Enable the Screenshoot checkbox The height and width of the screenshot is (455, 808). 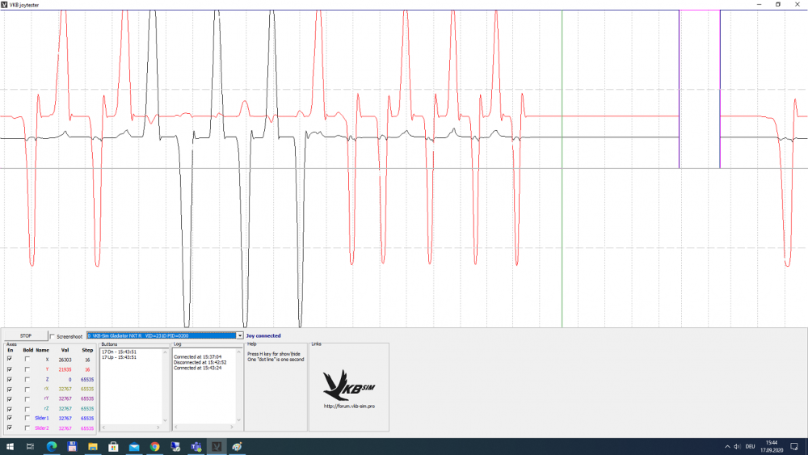[52, 336]
